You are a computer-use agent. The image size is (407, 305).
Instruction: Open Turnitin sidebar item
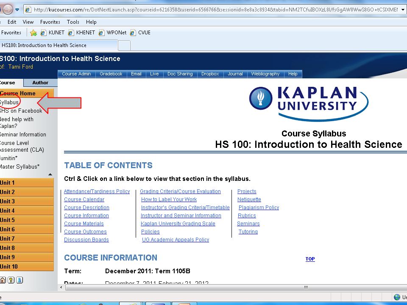pyautogui.click(x=8, y=158)
